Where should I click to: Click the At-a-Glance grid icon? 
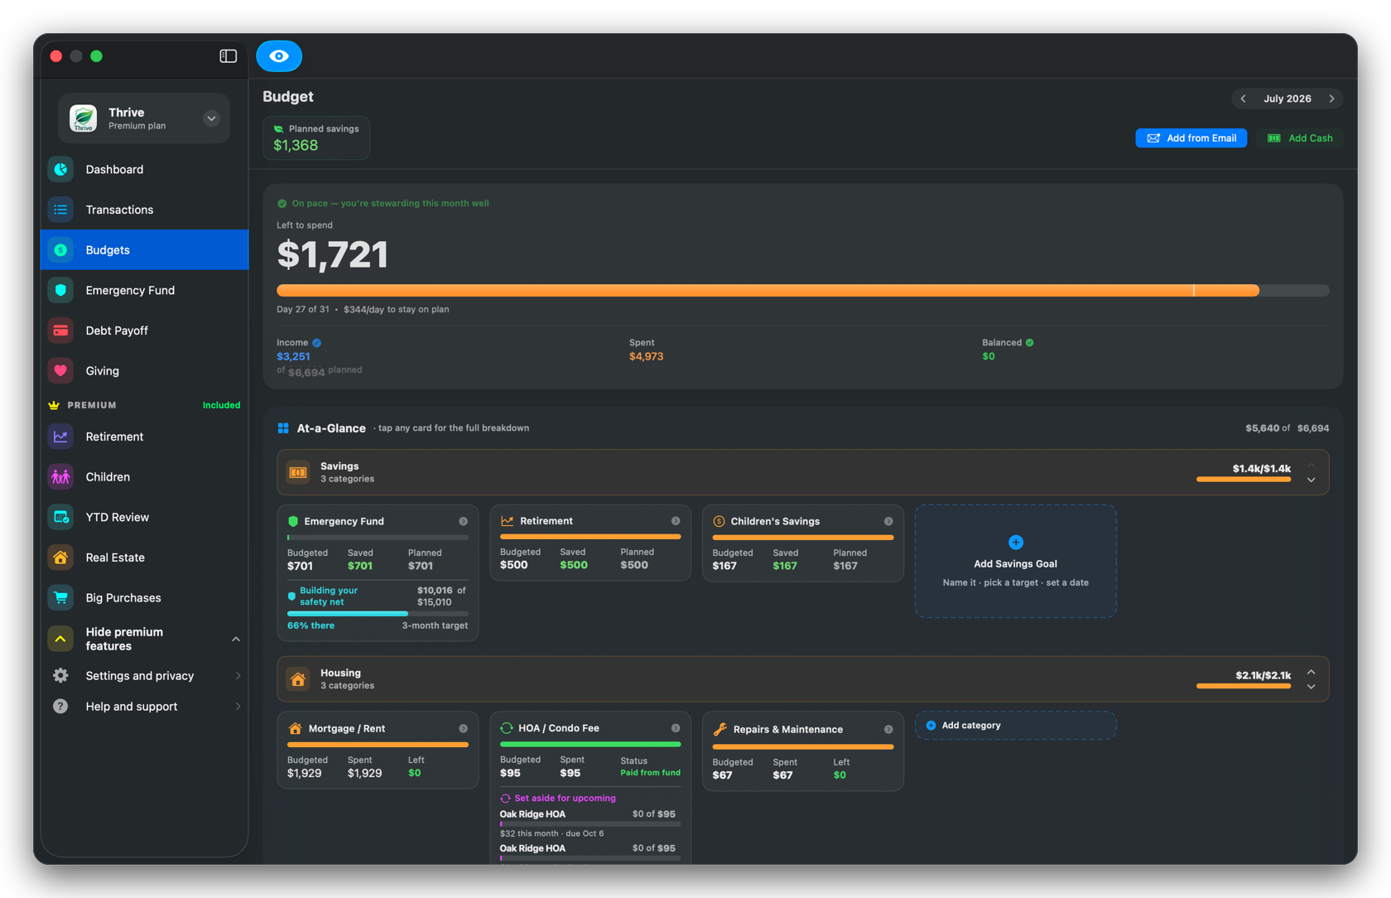tap(283, 428)
